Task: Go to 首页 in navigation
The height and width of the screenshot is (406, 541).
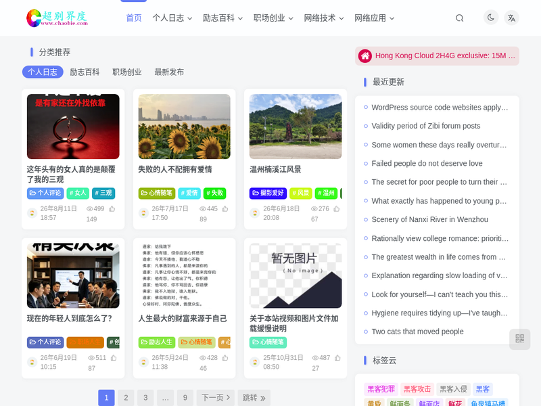Action: point(134,18)
